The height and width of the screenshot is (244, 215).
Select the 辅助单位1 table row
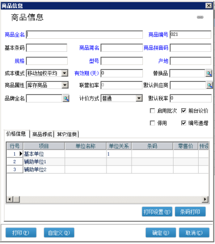tap(107, 162)
